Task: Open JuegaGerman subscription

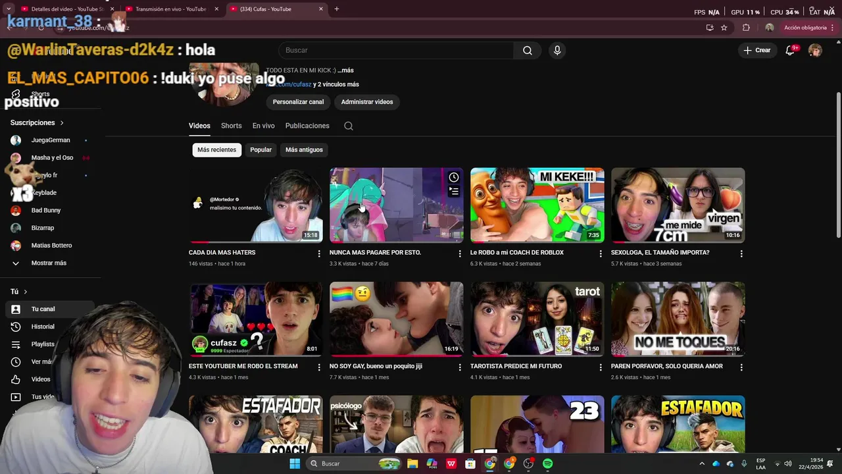Action: tap(51, 140)
